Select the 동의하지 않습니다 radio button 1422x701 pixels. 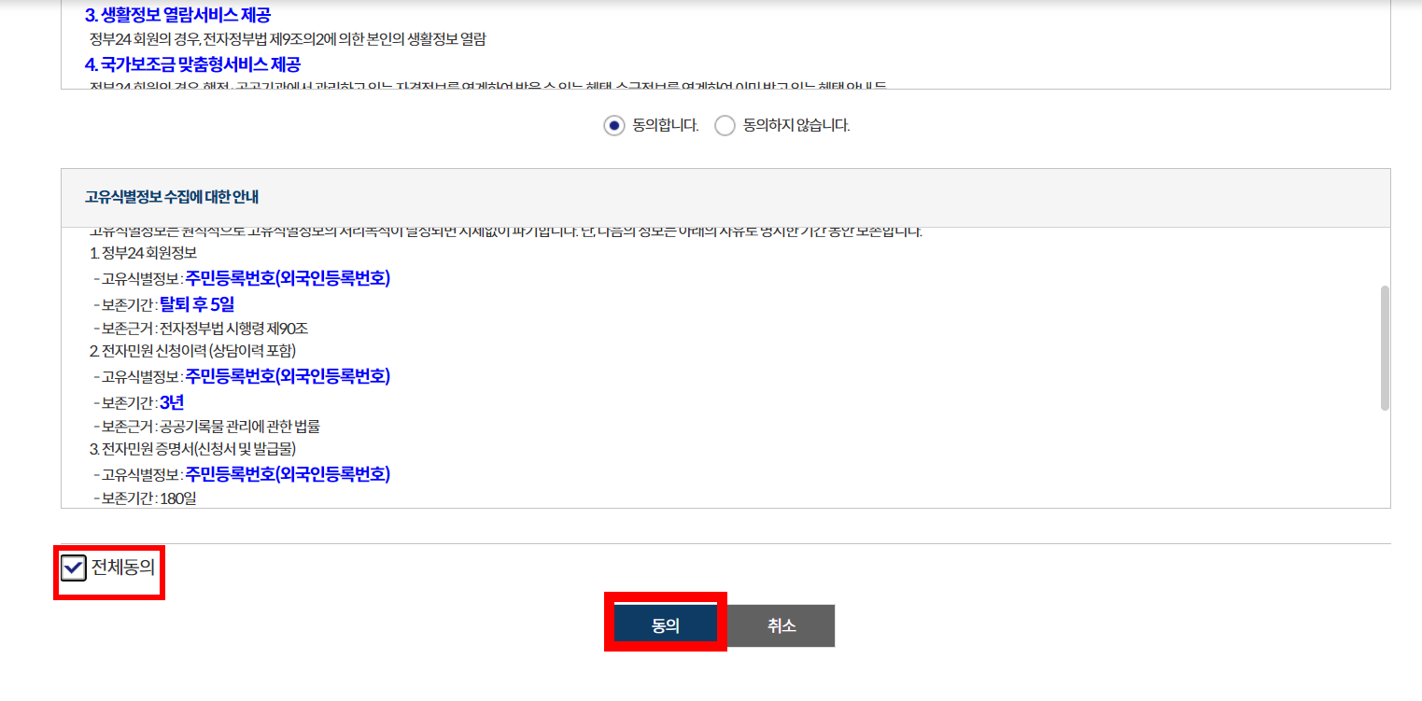point(725,125)
